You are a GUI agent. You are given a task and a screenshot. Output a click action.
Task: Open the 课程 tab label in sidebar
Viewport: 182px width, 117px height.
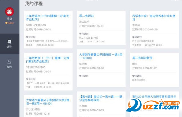click(9, 47)
